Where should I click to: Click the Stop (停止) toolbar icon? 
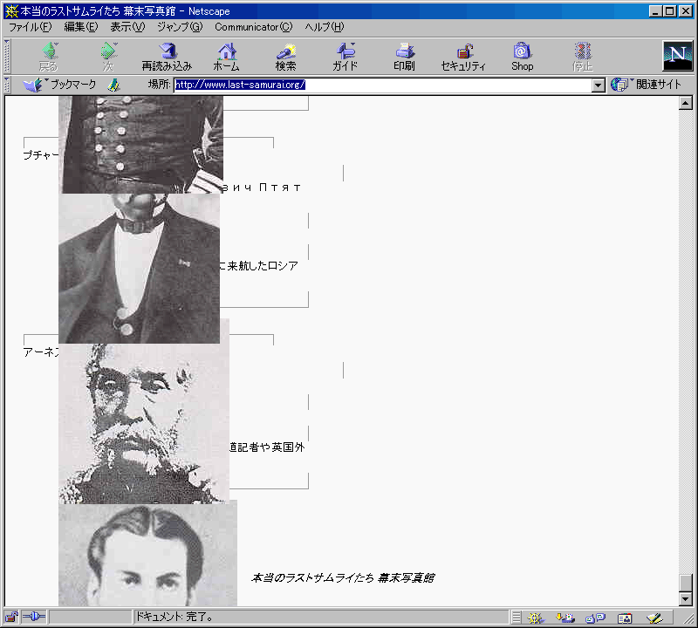[582, 57]
